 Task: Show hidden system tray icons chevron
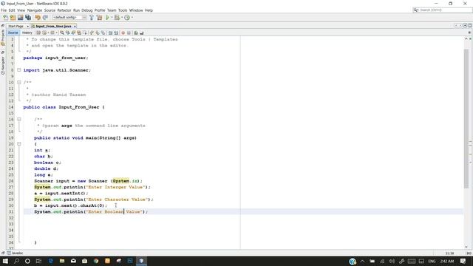click(362, 261)
